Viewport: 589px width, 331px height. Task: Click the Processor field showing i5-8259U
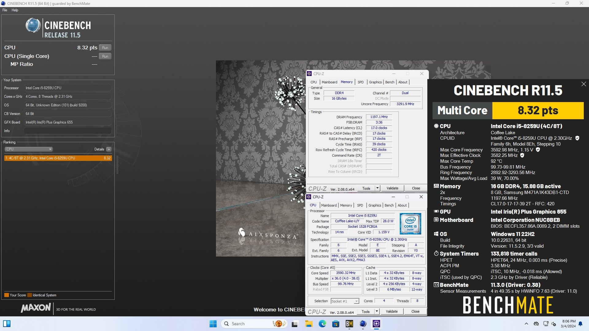(x=67, y=88)
